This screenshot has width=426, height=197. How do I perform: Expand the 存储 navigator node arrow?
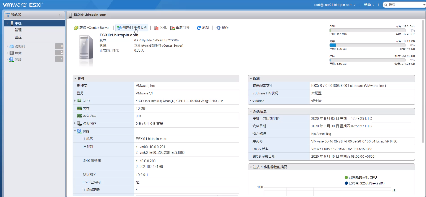point(7,53)
